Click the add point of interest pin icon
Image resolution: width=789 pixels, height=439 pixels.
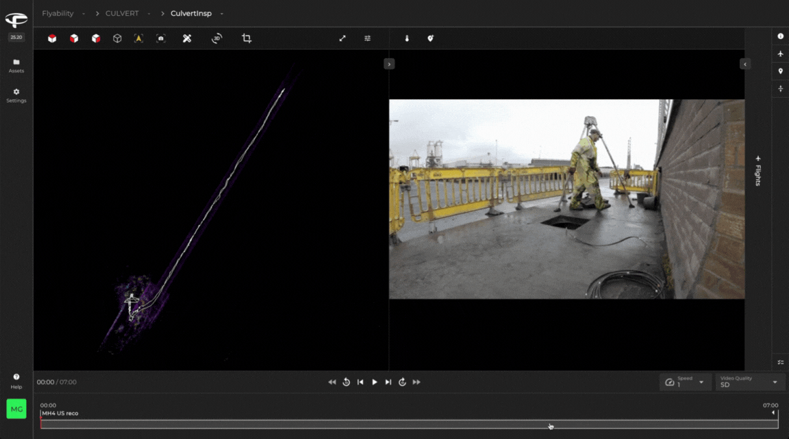tap(430, 38)
